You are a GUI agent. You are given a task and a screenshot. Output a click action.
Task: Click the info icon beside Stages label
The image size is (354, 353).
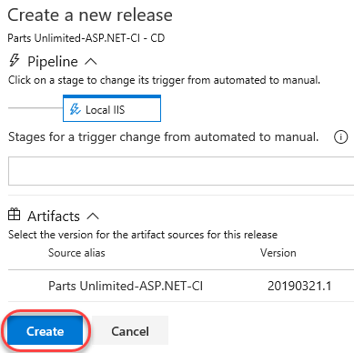(340, 137)
